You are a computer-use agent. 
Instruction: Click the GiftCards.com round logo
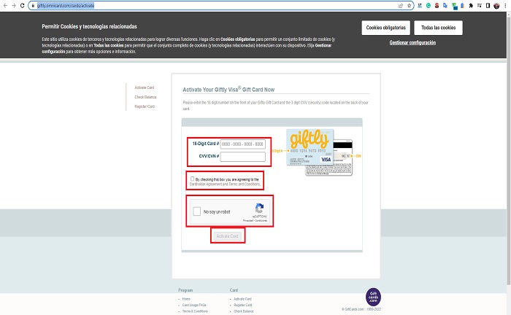pos(373,297)
